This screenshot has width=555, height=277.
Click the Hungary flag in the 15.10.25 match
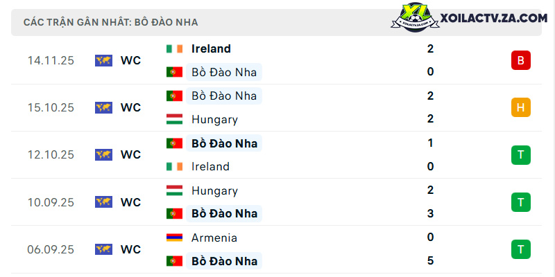coord(175,119)
